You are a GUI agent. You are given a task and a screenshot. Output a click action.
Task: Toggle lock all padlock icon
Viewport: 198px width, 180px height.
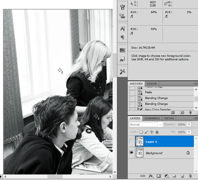(x=157, y=132)
